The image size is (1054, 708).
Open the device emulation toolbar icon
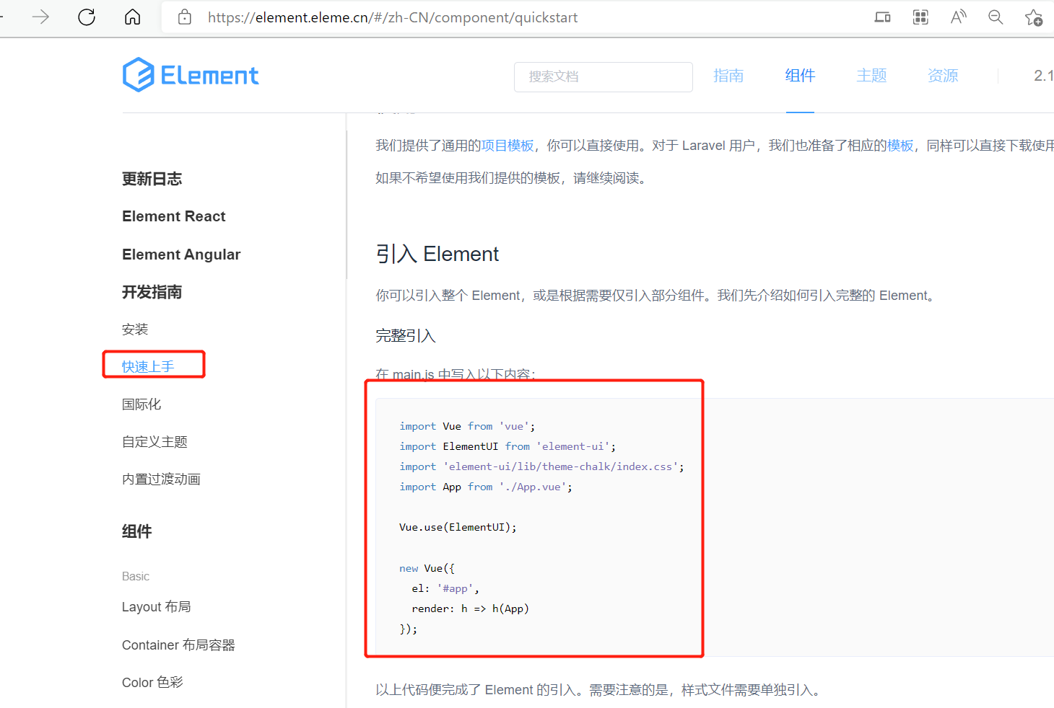(x=882, y=17)
